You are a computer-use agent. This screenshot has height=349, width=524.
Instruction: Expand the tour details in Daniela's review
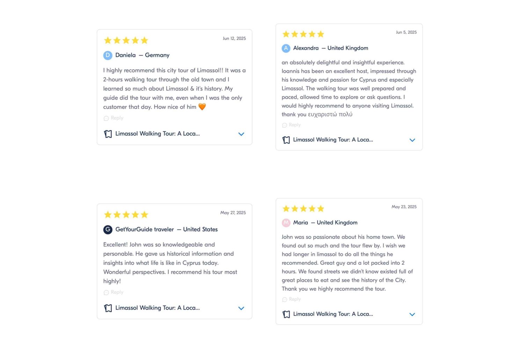click(241, 134)
